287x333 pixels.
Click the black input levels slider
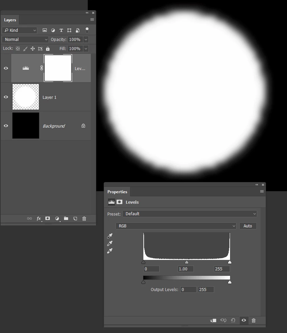143,262
